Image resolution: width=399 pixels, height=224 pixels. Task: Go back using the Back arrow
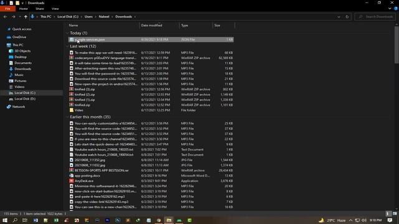point(6,17)
